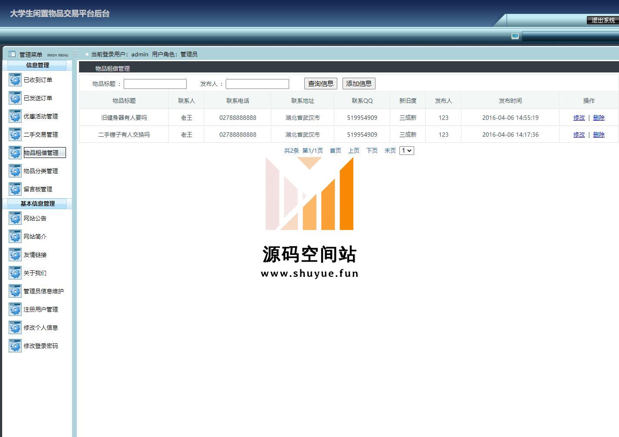Click the timestamp 2016-04-06 14:55:19
The width and height of the screenshot is (619, 437).
(510, 118)
